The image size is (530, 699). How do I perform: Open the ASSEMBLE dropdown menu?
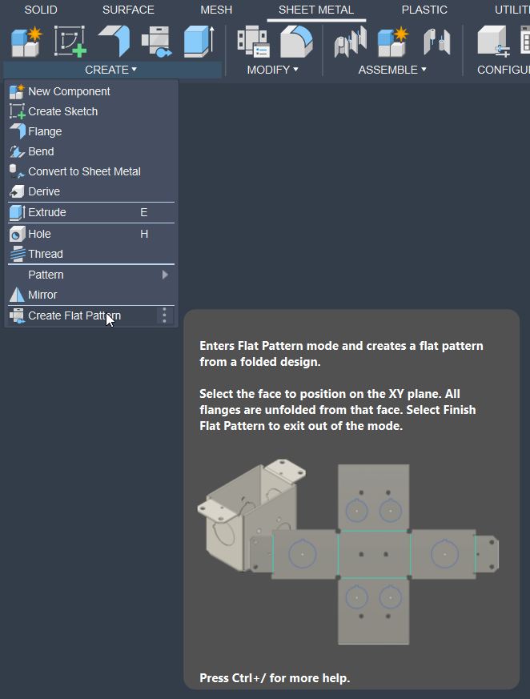point(392,70)
